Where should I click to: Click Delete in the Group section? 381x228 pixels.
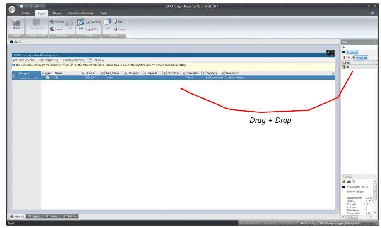[92, 29]
